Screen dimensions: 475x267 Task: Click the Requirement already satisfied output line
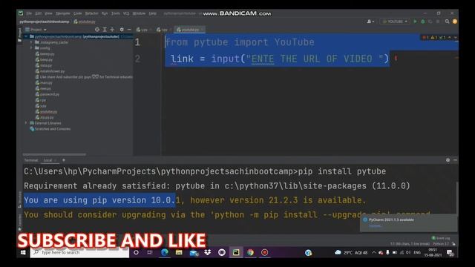(x=217, y=185)
